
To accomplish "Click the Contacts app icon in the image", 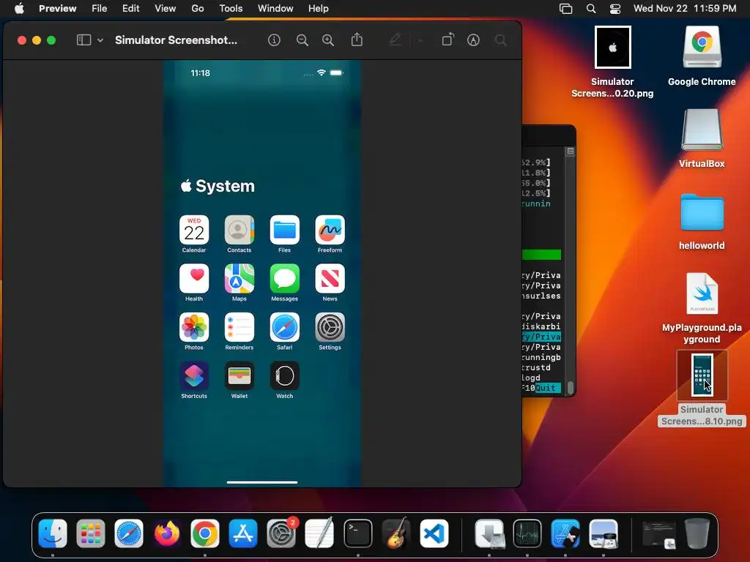I will (x=240, y=230).
